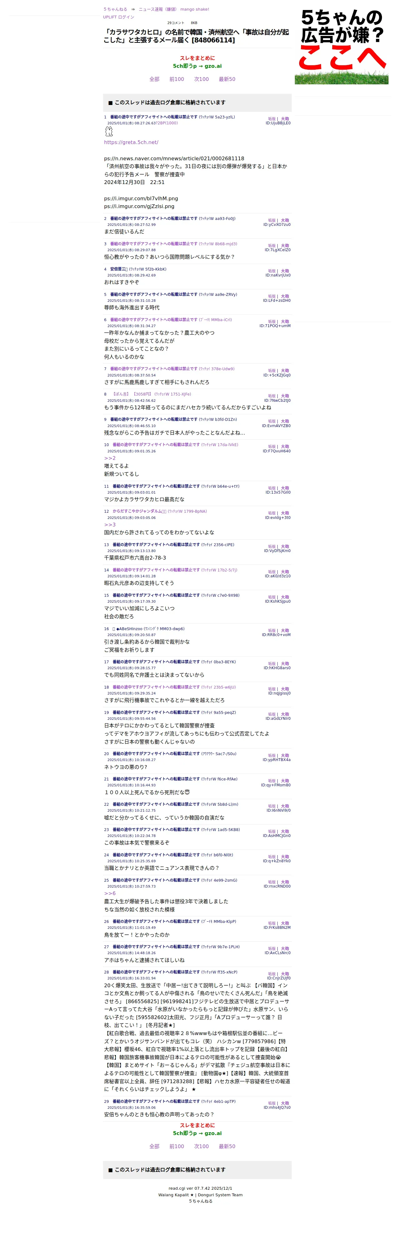Open poster name 安倍晋三 on post 4

[119, 269]
